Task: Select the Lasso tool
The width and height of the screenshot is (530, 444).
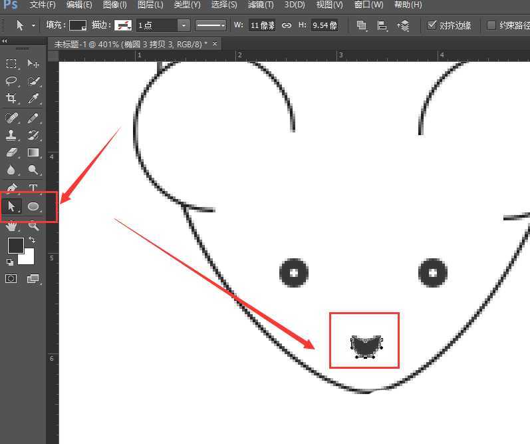Action: 11,81
